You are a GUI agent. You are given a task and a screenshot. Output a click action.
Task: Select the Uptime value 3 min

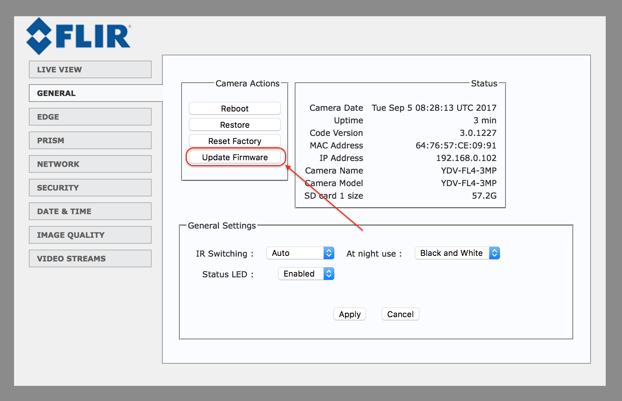click(x=485, y=120)
